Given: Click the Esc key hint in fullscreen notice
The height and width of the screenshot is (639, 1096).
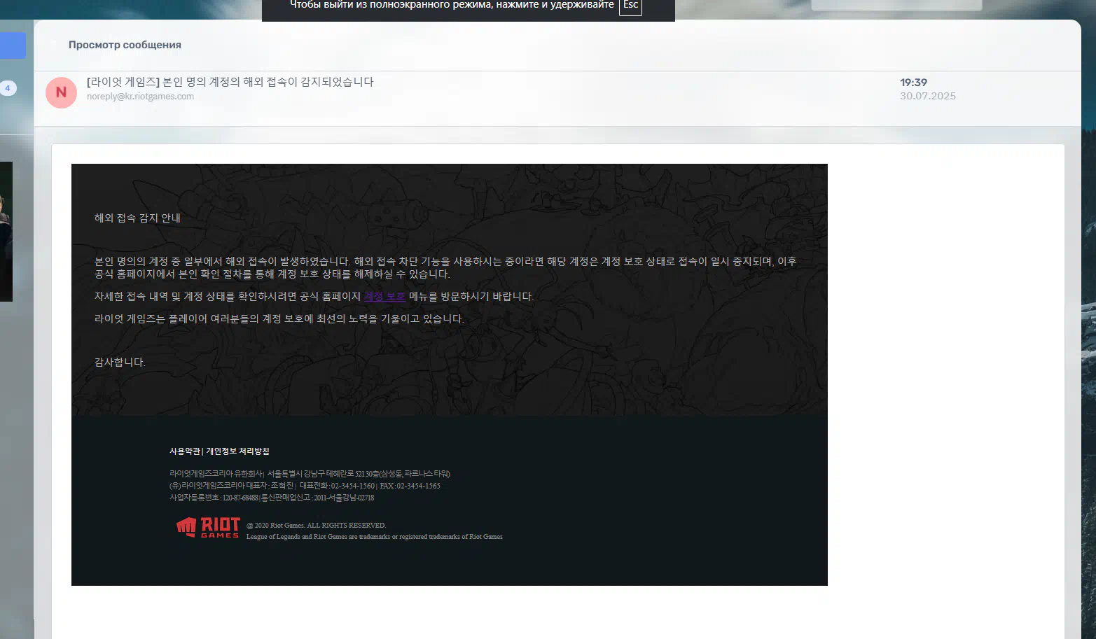Looking at the screenshot, I should pyautogui.click(x=630, y=6).
